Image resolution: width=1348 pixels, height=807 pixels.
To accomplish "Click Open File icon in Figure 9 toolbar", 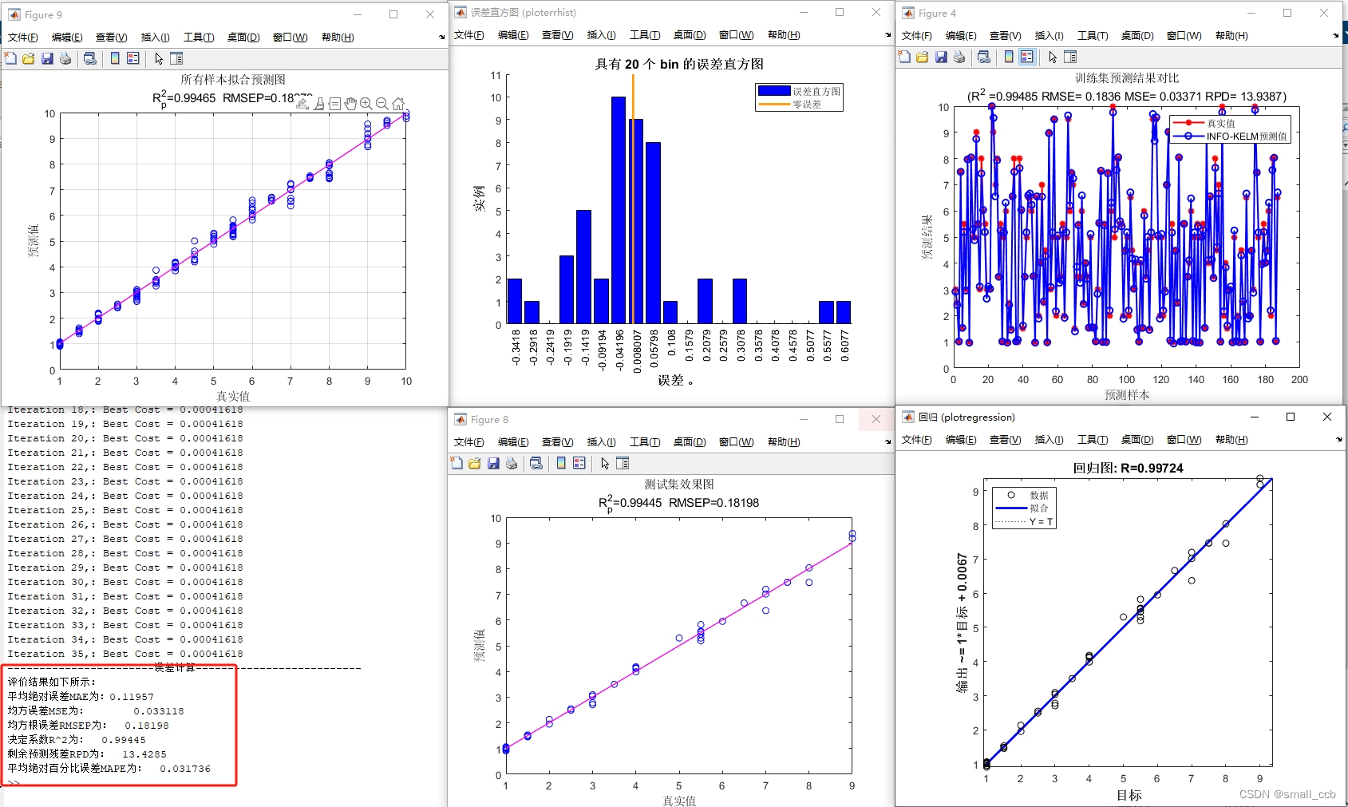I will click(x=29, y=58).
